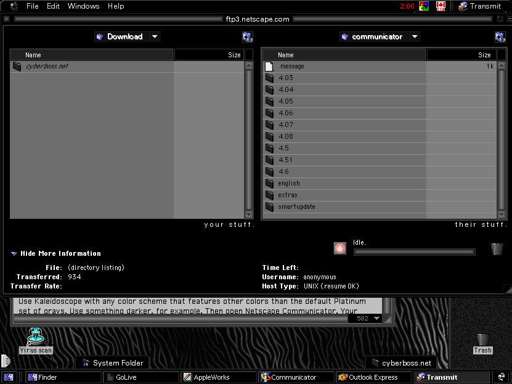Select the .message file icon
Viewport: 512px width, 384px height.
(x=269, y=67)
